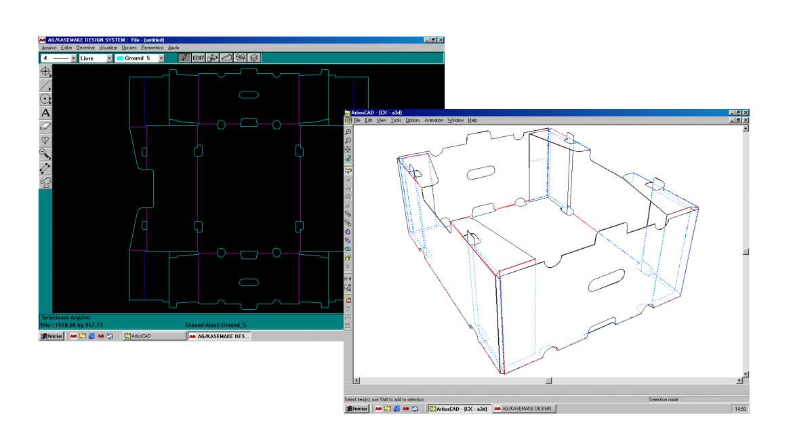Click the upper of the two pencil-shaped icons in the ArtiosCAD sidebar

348,214
